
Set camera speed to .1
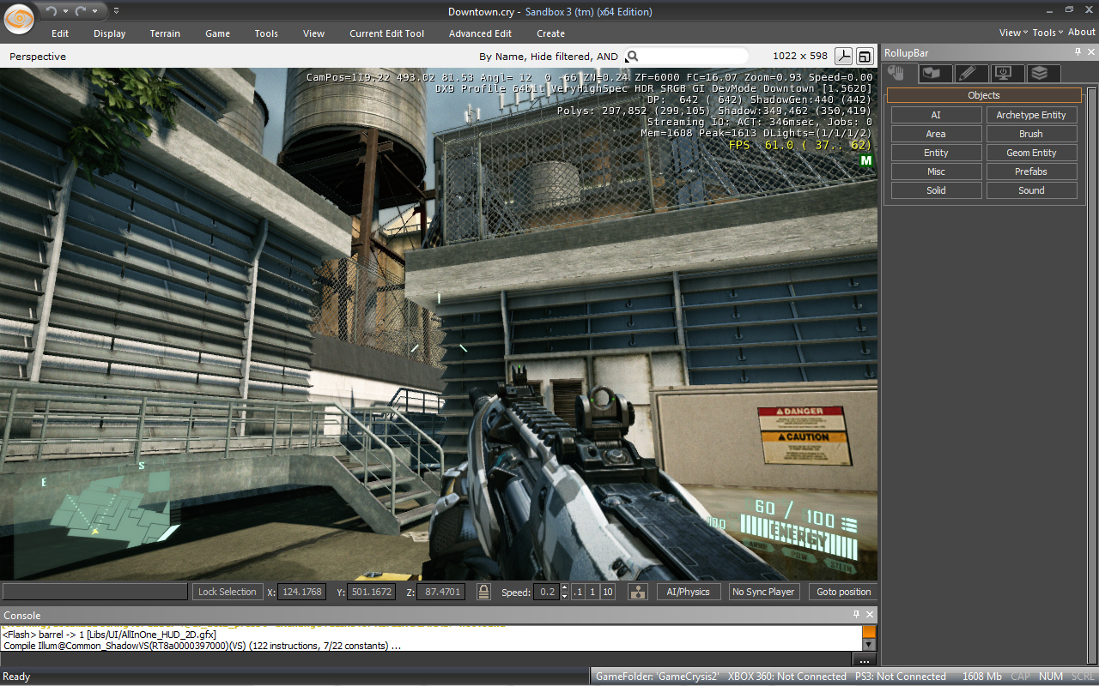[x=578, y=592]
